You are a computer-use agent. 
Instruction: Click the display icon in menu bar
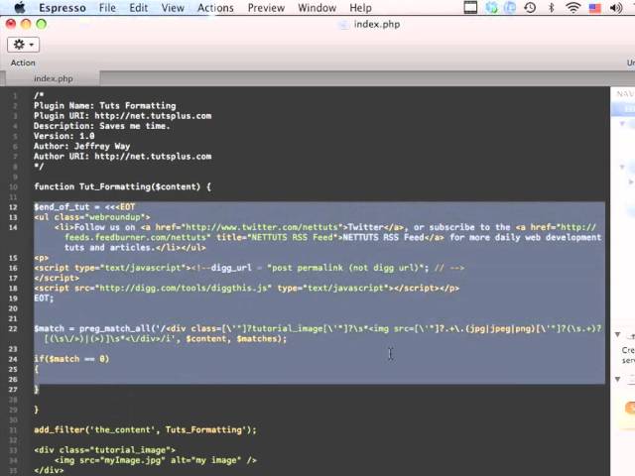(470, 7)
